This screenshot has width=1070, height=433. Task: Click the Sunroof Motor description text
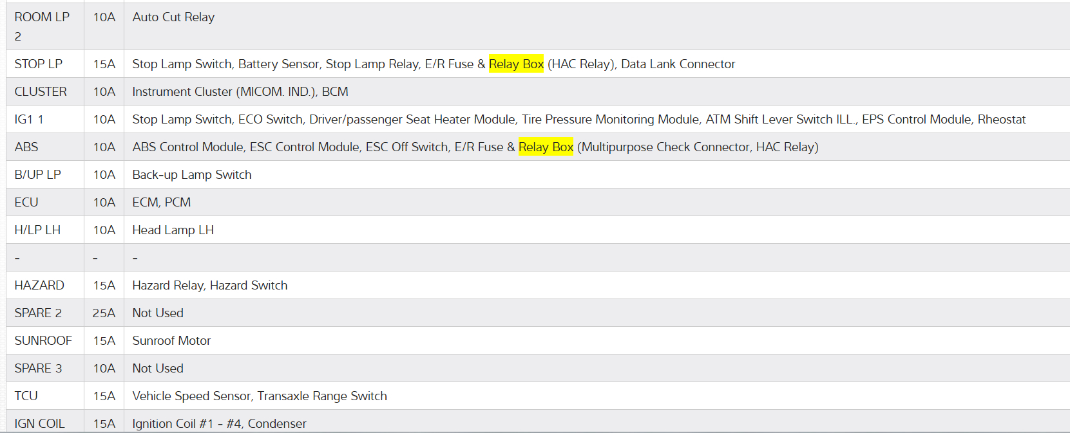click(x=171, y=340)
